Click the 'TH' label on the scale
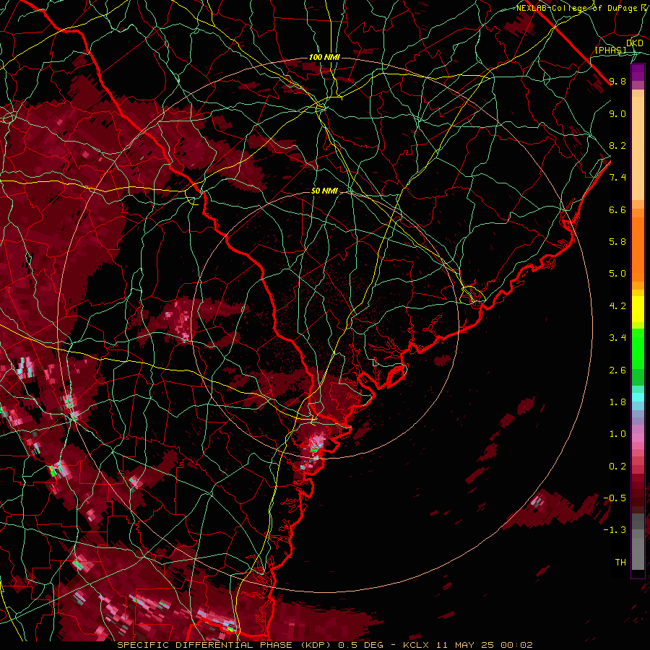Image resolution: width=650 pixels, height=650 pixels. tap(620, 563)
